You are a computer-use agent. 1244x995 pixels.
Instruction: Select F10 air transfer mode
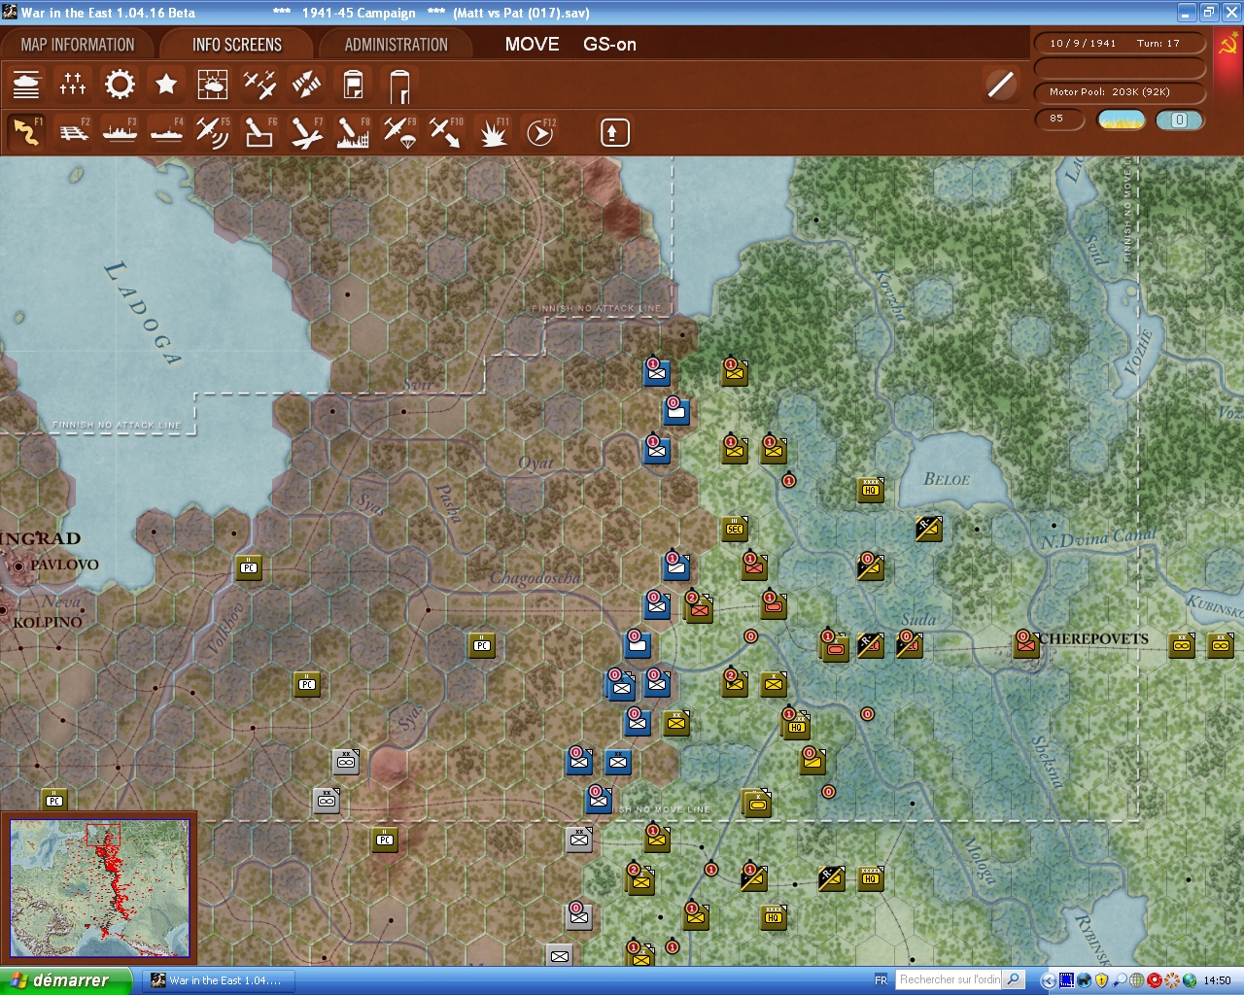[446, 132]
